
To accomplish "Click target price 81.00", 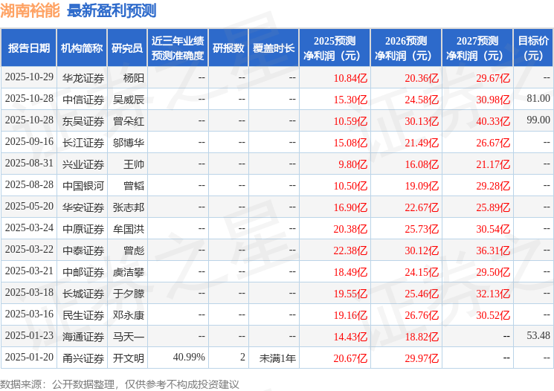I will coord(538,98).
